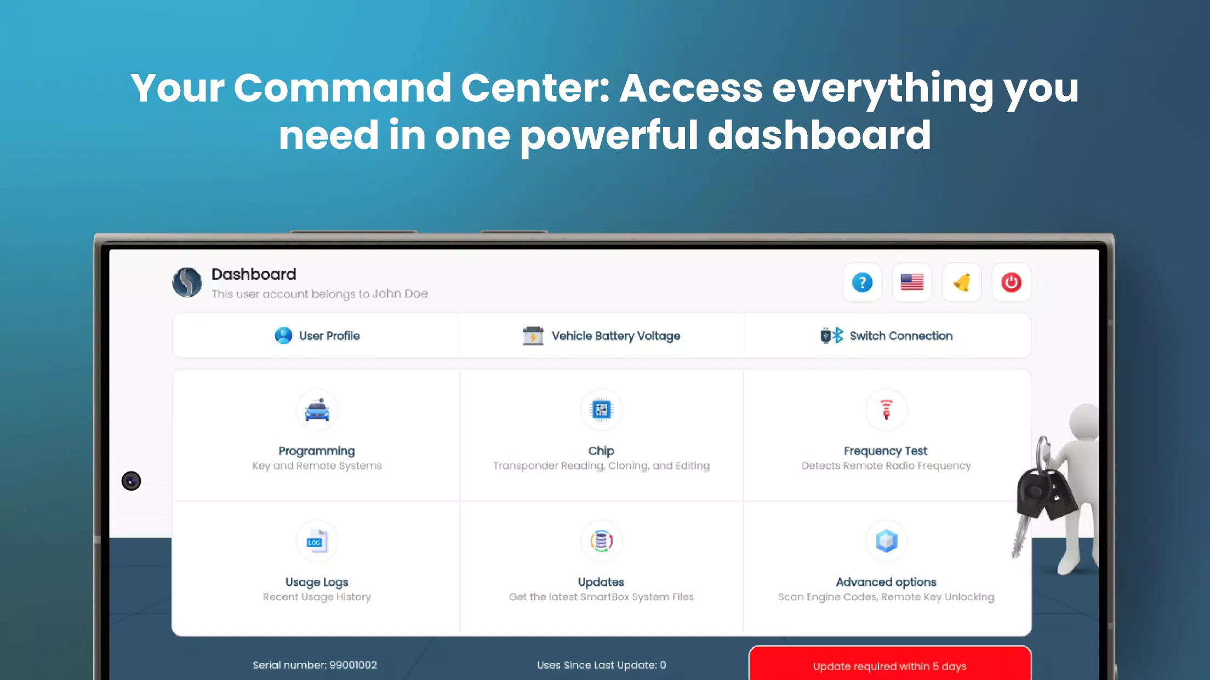Switch to User Profile tab
This screenshot has width=1210, height=680.
coord(317,336)
